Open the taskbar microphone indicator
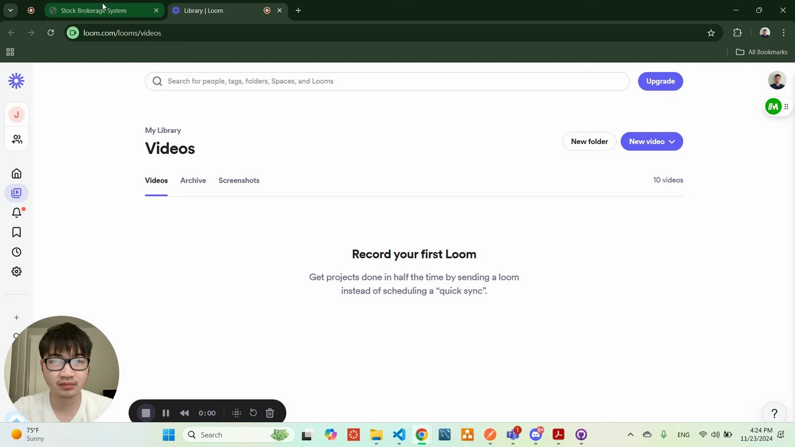Image resolution: width=795 pixels, height=447 pixels. [x=664, y=435]
